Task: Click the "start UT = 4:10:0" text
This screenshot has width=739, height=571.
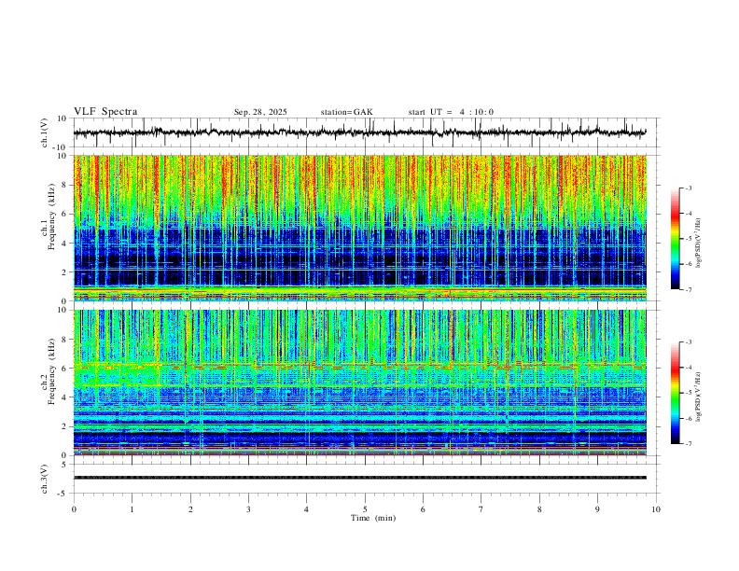Action: pyautogui.click(x=451, y=112)
